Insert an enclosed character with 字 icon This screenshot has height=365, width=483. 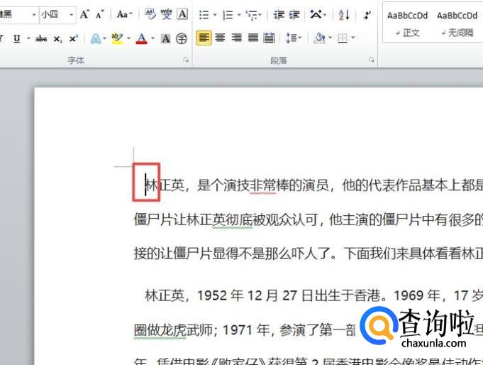[182, 38]
